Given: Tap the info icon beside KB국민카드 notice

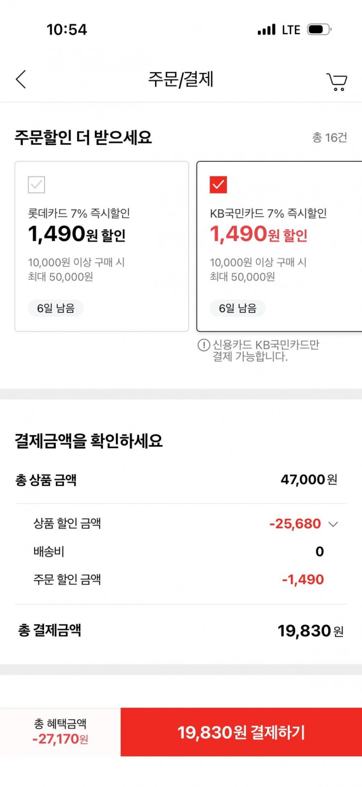Looking at the screenshot, I should (x=203, y=345).
